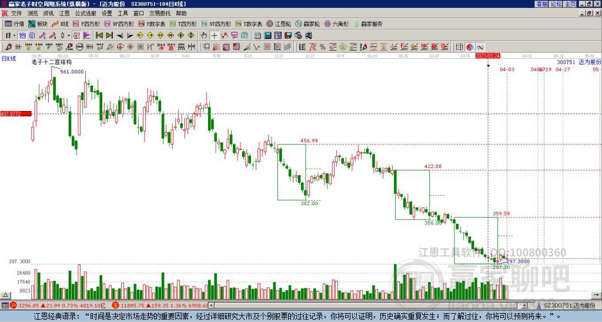Image resolution: width=602 pixels, height=322 pixels.
Task: Switch to K线 chart view
Action: tap(59, 24)
